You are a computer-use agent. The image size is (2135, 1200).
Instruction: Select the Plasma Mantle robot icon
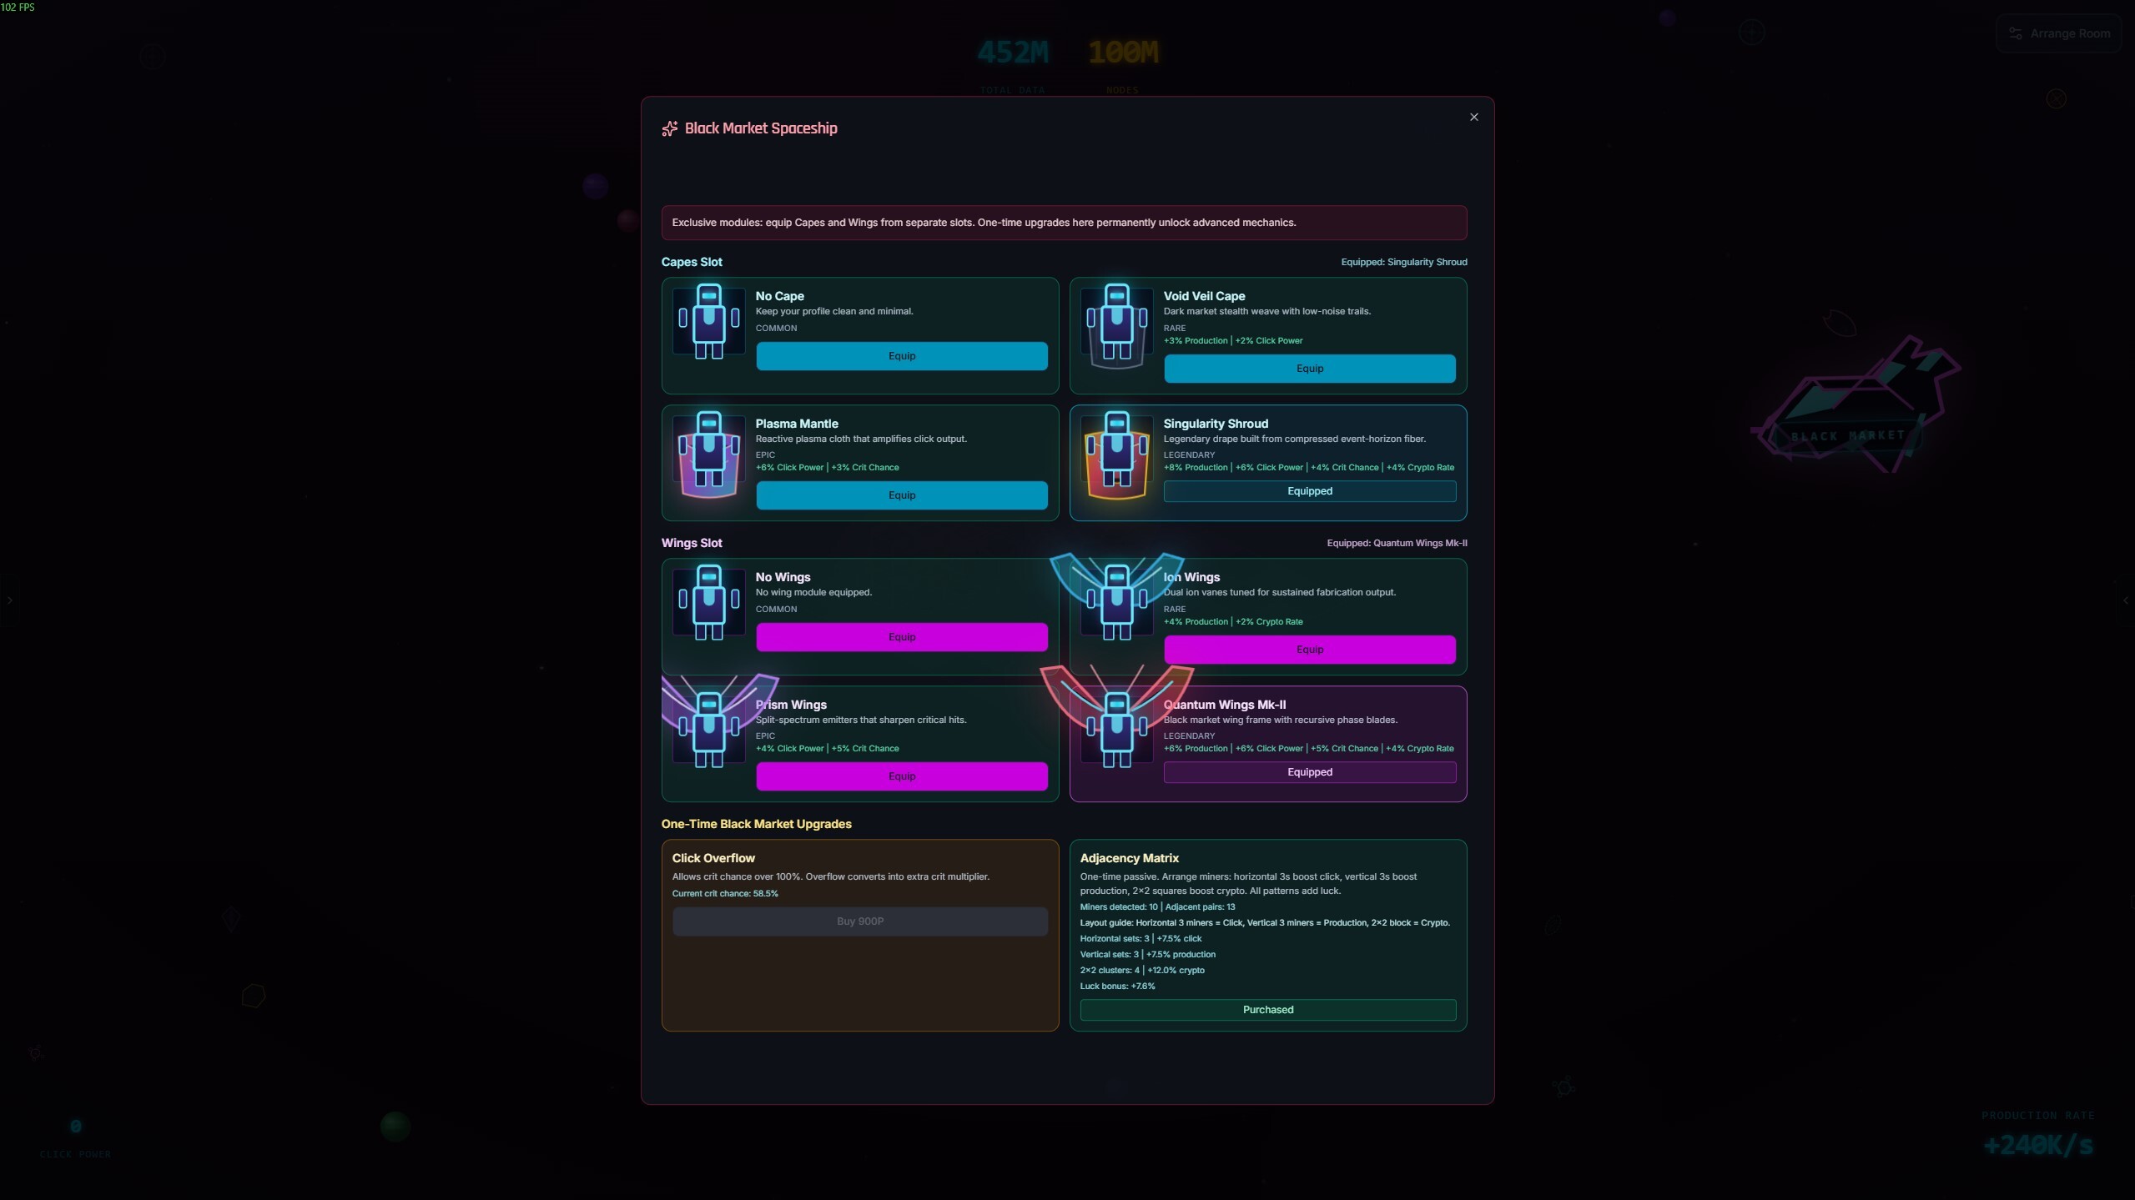pos(708,454)
